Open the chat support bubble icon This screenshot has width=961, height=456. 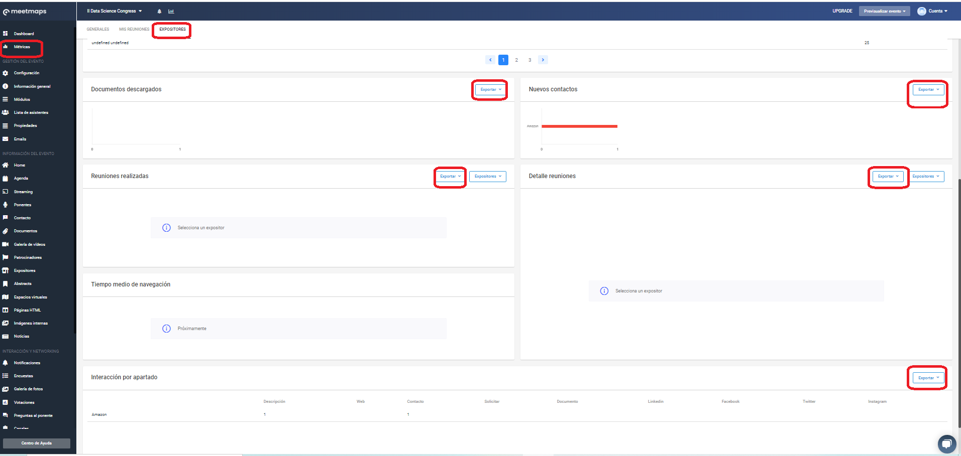tap(946, 443)
